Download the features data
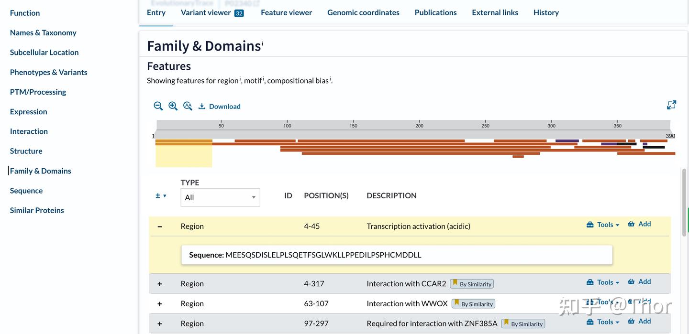This screenshot has height=334, width=689. pyautogui.click(x=220, y=107)
